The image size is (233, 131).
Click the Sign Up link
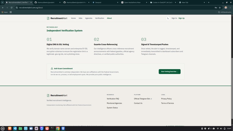(x=182, y=18)
